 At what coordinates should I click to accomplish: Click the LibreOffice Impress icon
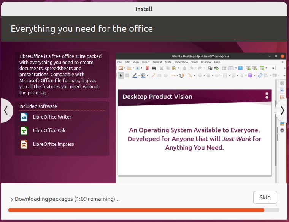click(24, 144)
